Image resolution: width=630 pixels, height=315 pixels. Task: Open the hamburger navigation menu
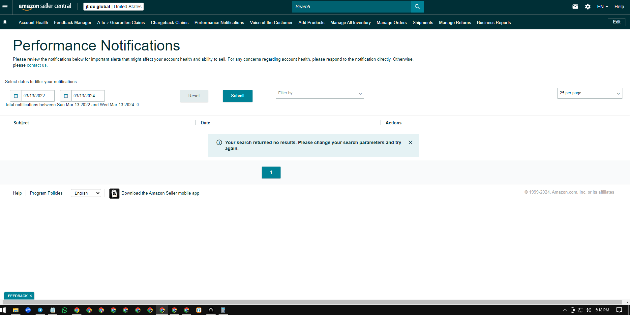(5, 7)
